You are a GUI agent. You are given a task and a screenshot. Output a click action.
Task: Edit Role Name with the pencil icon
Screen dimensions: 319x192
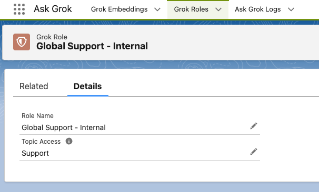click(x=254, y=126)
